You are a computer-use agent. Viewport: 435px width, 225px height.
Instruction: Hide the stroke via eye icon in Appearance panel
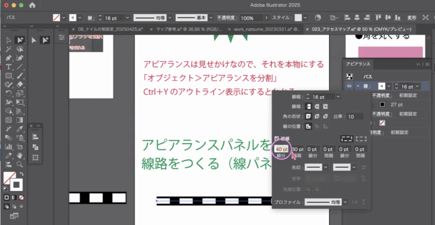click(349, 86)
